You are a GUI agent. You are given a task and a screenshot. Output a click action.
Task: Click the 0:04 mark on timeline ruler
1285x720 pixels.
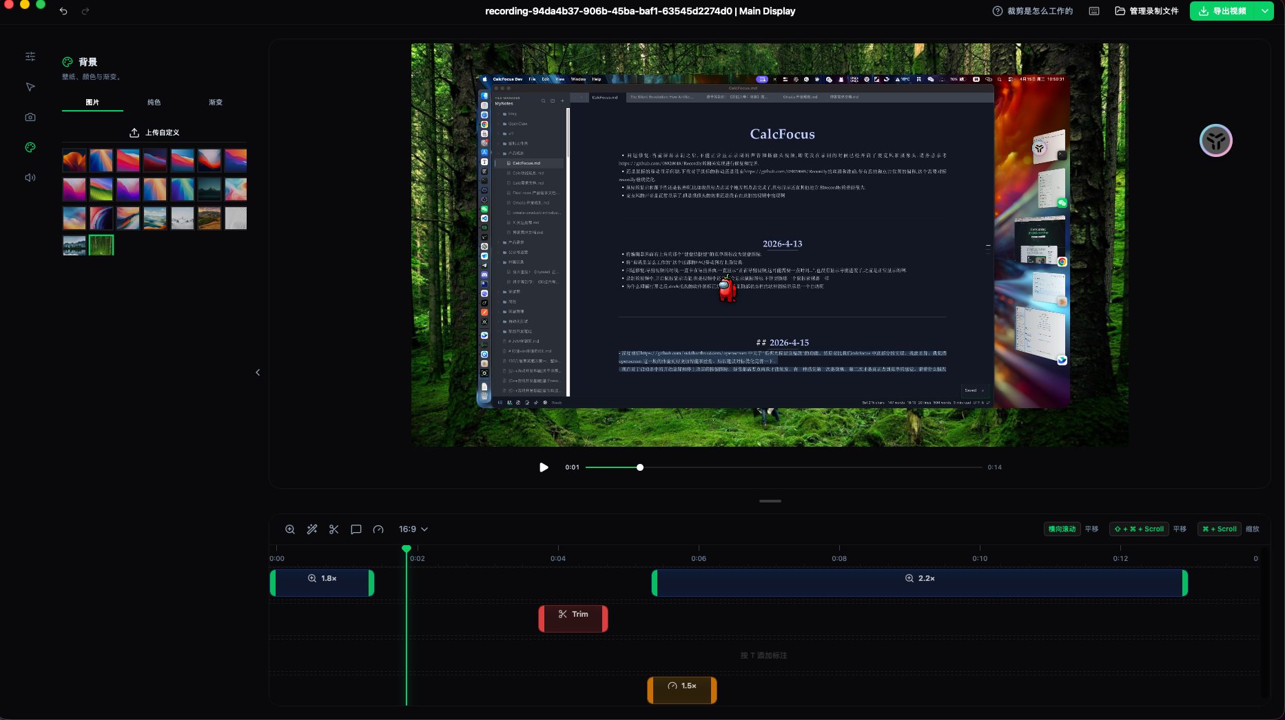click(x=558, y=558)
